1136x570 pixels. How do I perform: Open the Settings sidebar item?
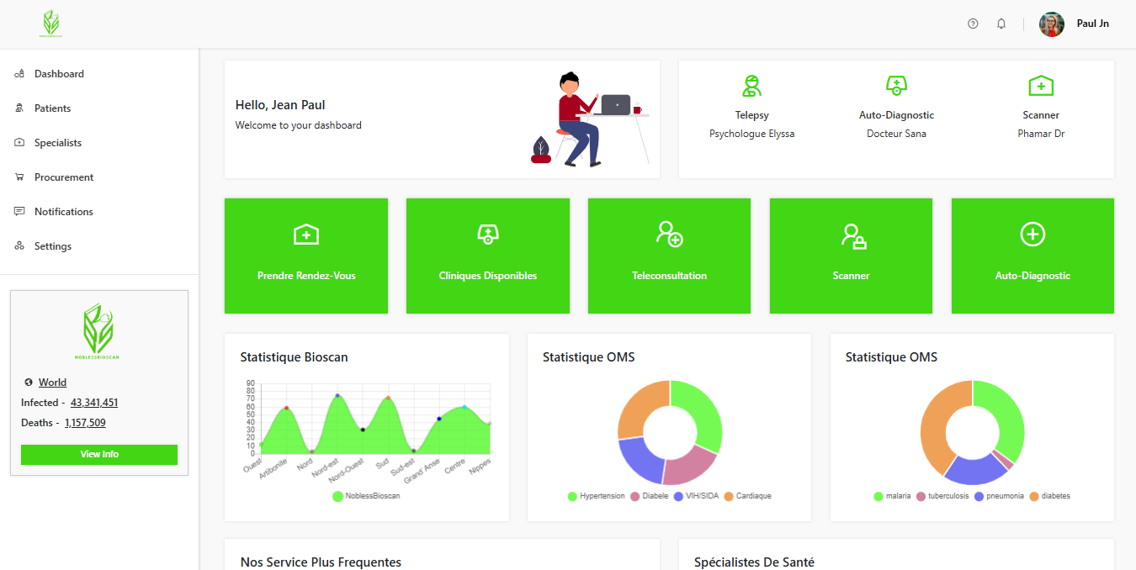tap(52, 246)
